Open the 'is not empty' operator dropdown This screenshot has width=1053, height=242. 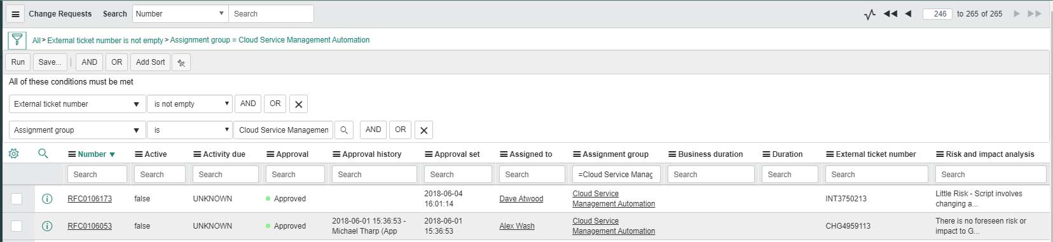(190, 104)
